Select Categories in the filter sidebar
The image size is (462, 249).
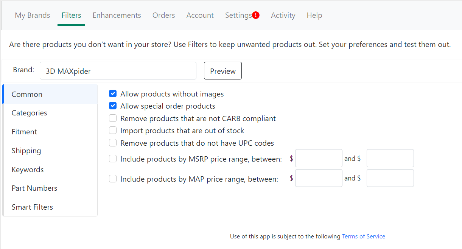(30, 113)
